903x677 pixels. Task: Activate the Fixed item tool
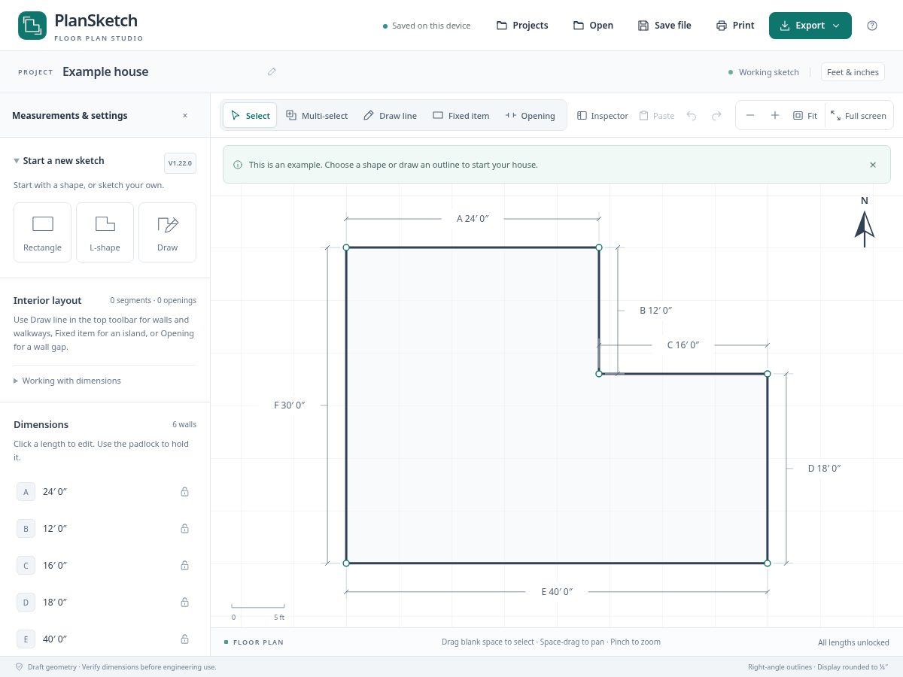(461, 115)
